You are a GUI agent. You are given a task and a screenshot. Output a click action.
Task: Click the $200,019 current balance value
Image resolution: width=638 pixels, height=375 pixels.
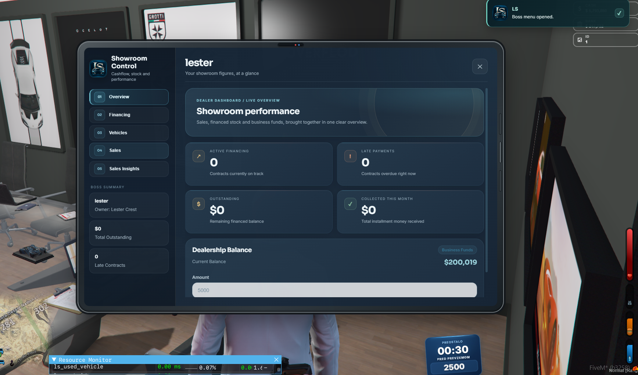point(460,262)
